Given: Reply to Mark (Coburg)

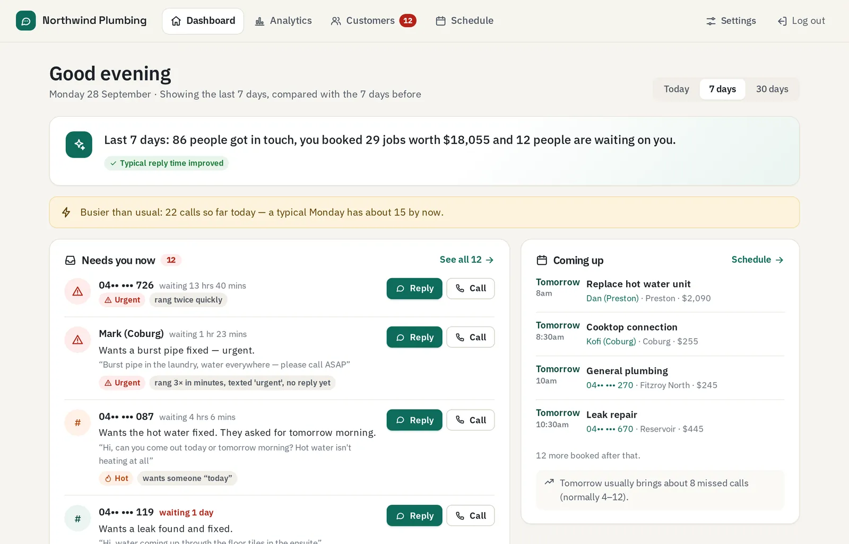Looking at the screenshot, I should pos(414,337).
